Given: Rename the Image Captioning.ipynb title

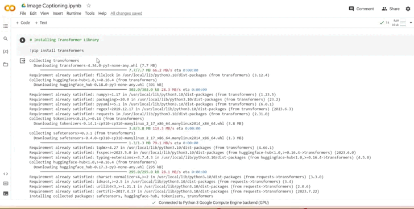Looking at the screenshot, I should point(54,6).
